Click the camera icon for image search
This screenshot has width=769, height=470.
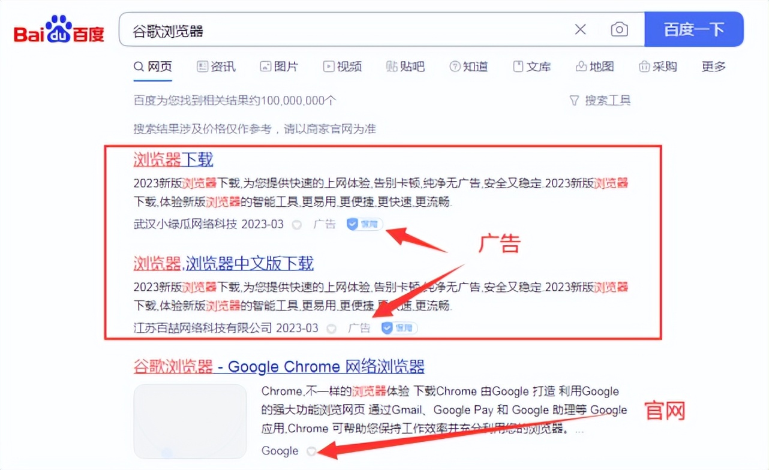pyautogui.click(x=619, y=29)
